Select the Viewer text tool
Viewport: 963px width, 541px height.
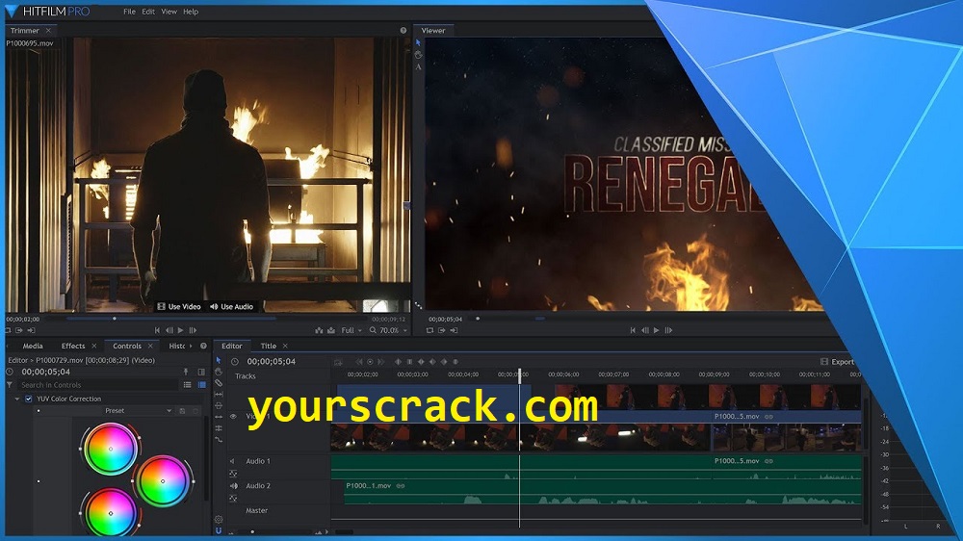[418, 67]
